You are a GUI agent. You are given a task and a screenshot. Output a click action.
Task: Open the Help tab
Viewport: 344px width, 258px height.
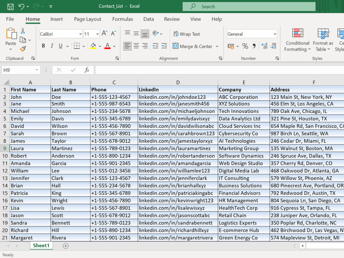tap(217, 19)
